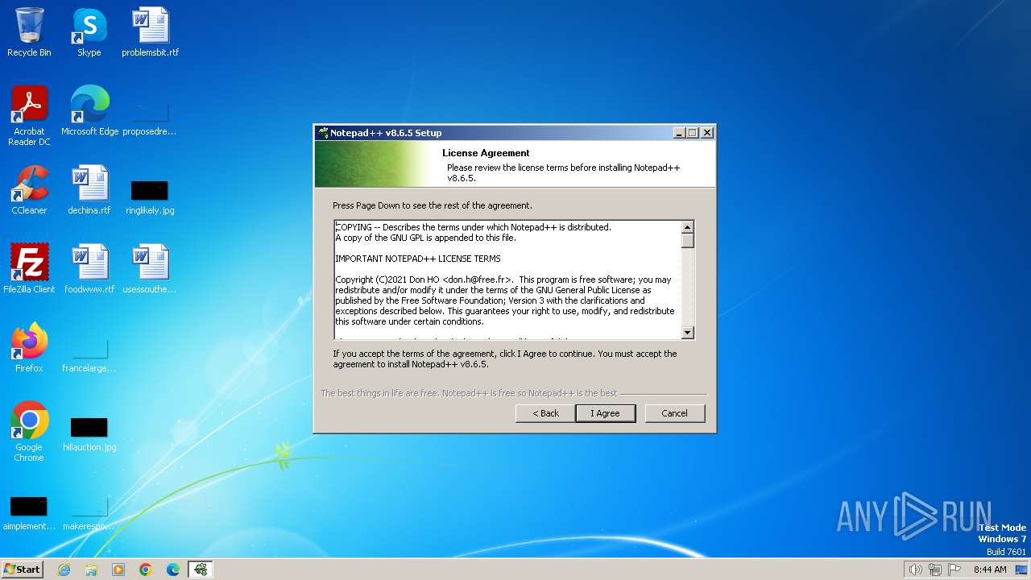The height and width of the screenshot is (580, 1031).
Task: Click Notepad++ installer taskbar button
Action: tap(201, 570)
